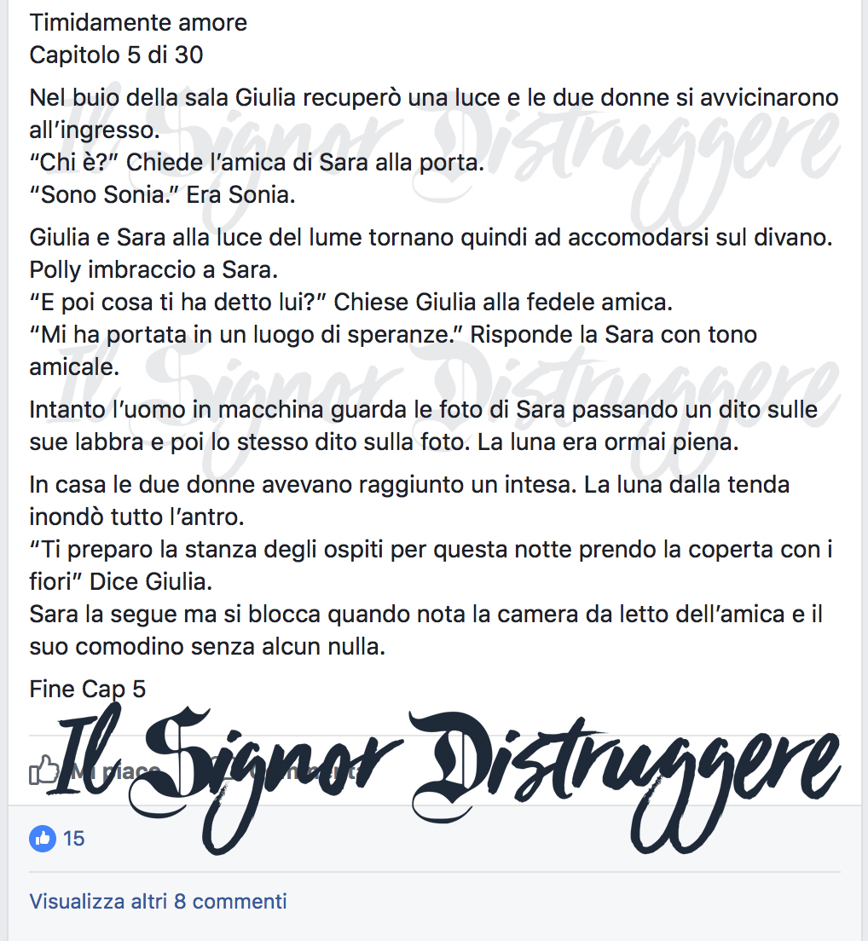Click the Mi piace thumbs-up outline icon
Image resolution: width=868 pixels, height=941 pixels.
tap(44, 770)
